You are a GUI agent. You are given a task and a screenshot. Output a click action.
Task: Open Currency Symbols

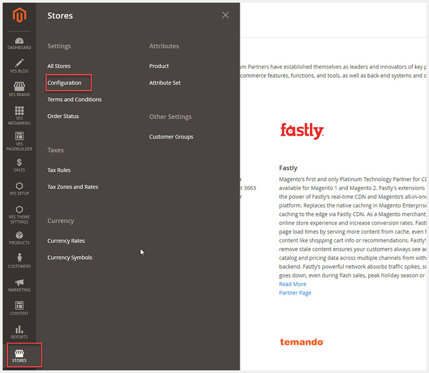click(x=70, y=258)
